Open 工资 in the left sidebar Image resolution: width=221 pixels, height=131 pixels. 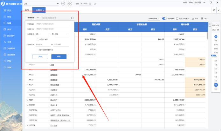coord(9,42)
